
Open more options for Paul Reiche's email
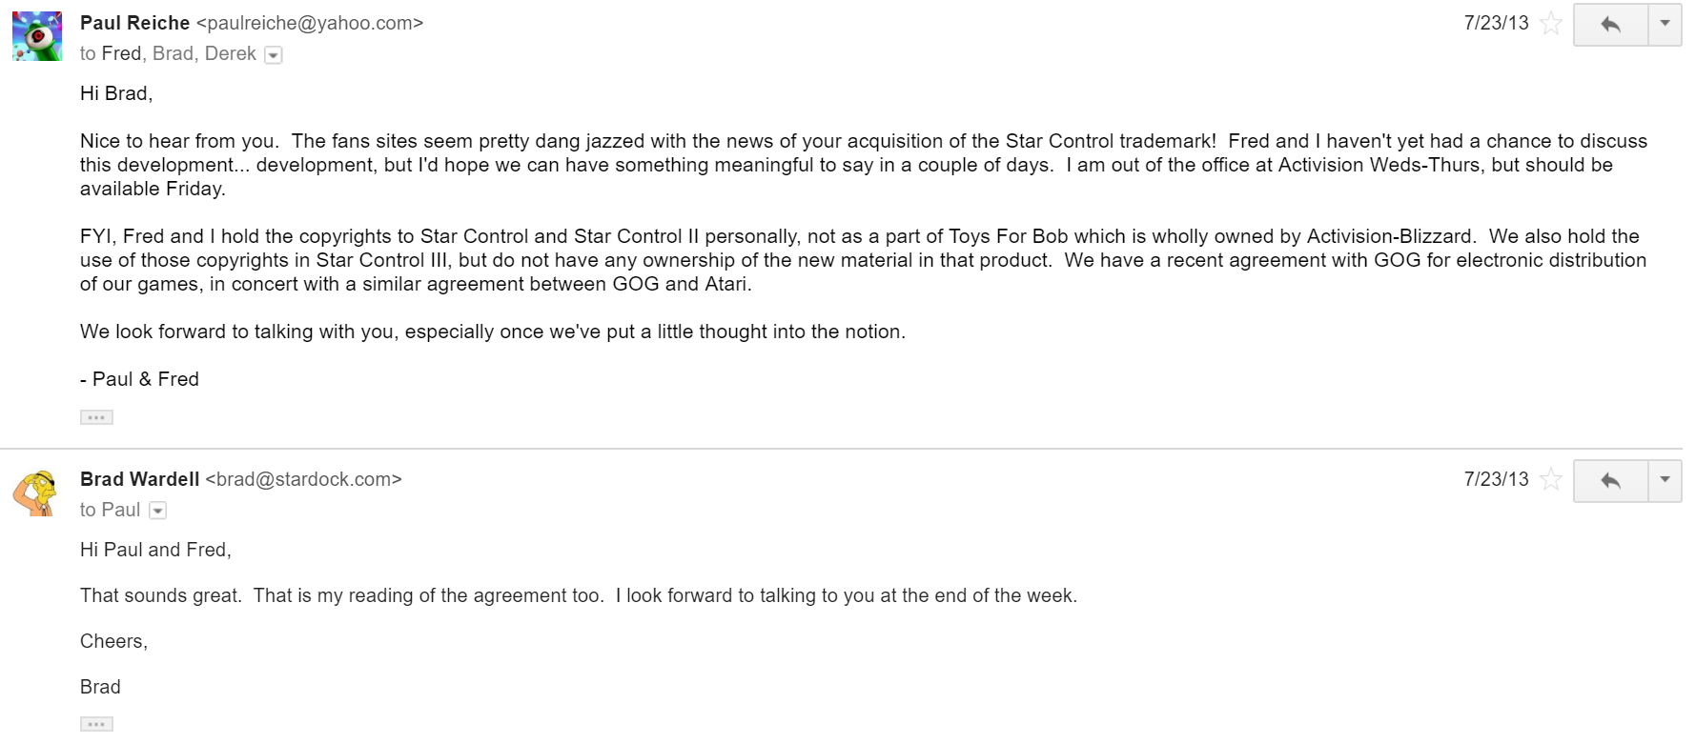[1665, 25]
